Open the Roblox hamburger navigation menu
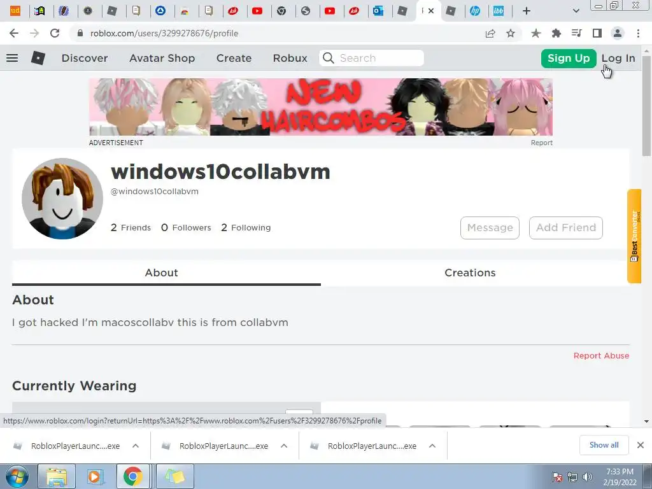Screen dimensions: 652x489 coord(12,58)
